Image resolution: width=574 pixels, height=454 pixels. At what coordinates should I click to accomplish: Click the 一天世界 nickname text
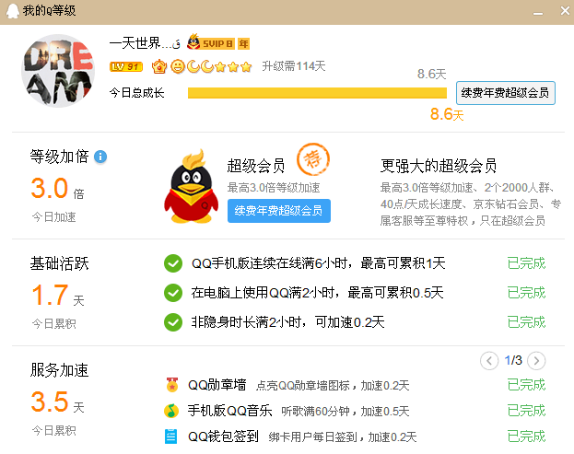145,43
